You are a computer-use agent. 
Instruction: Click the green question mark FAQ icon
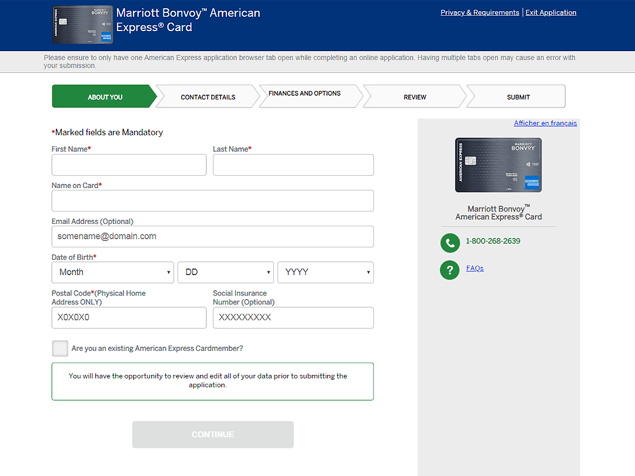tap(450, 270)
